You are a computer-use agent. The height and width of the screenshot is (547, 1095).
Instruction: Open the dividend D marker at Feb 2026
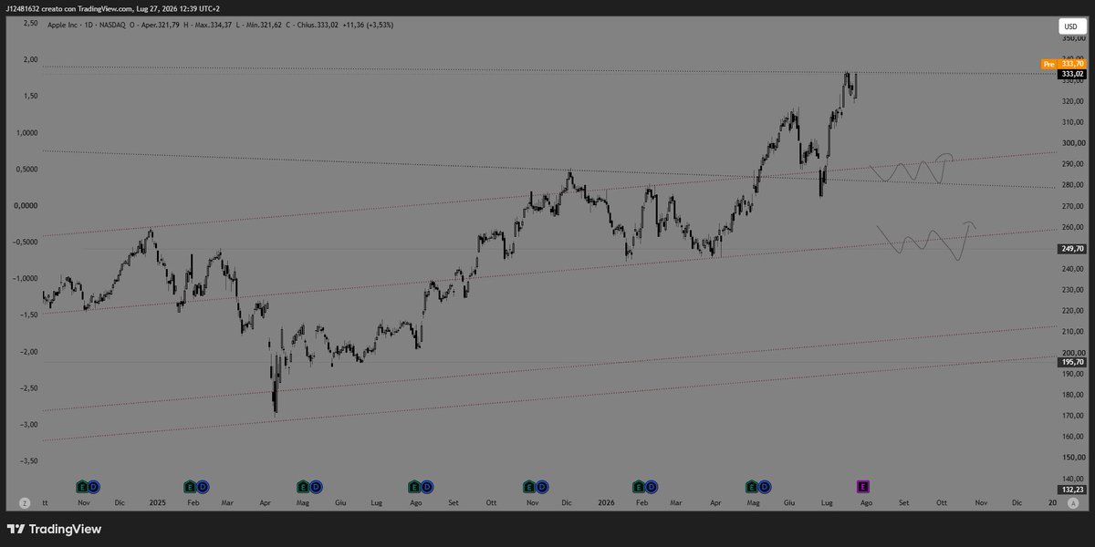click(651, 485)
